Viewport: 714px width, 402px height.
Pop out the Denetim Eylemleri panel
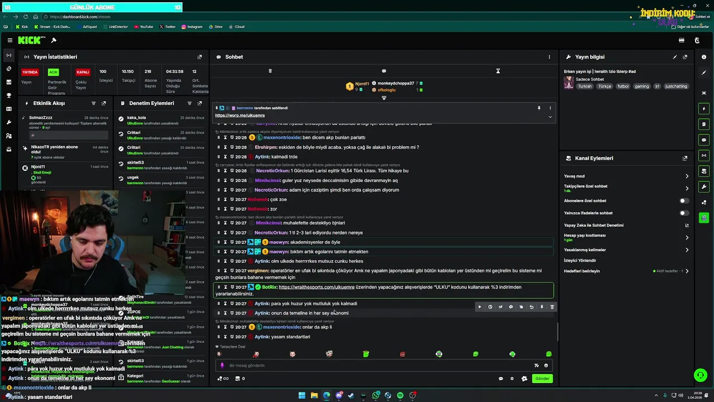[x=200, y=103]
